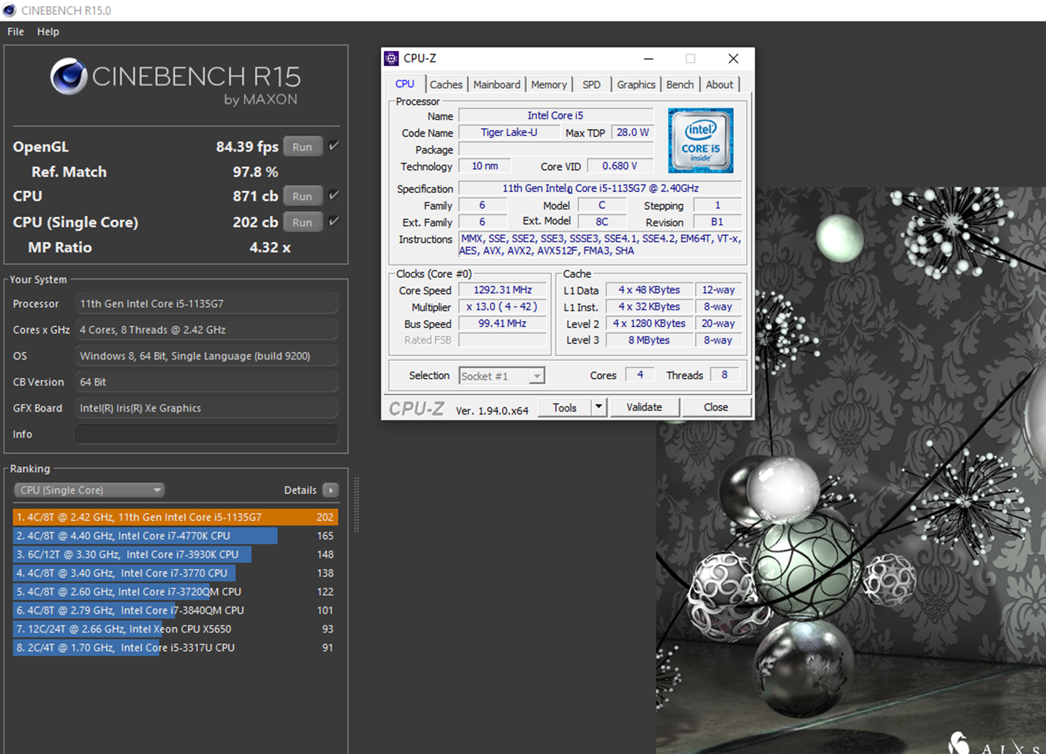
Task: Switch to the SPD tab in CPU-Z
Action: point(591,84)
